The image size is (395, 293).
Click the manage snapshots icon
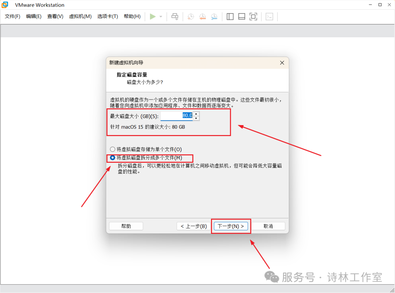coord(214,16)
